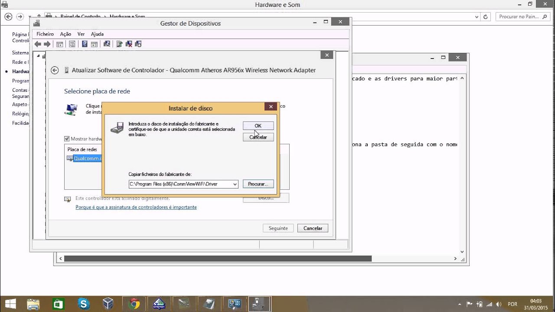Open the Windows Store taskbar icon

58,304
